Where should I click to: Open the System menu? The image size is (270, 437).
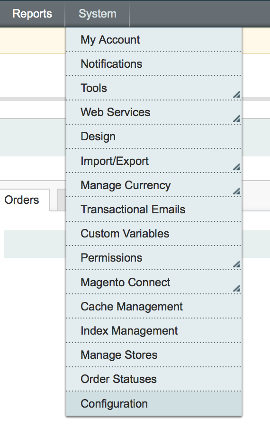click(97, 14)
